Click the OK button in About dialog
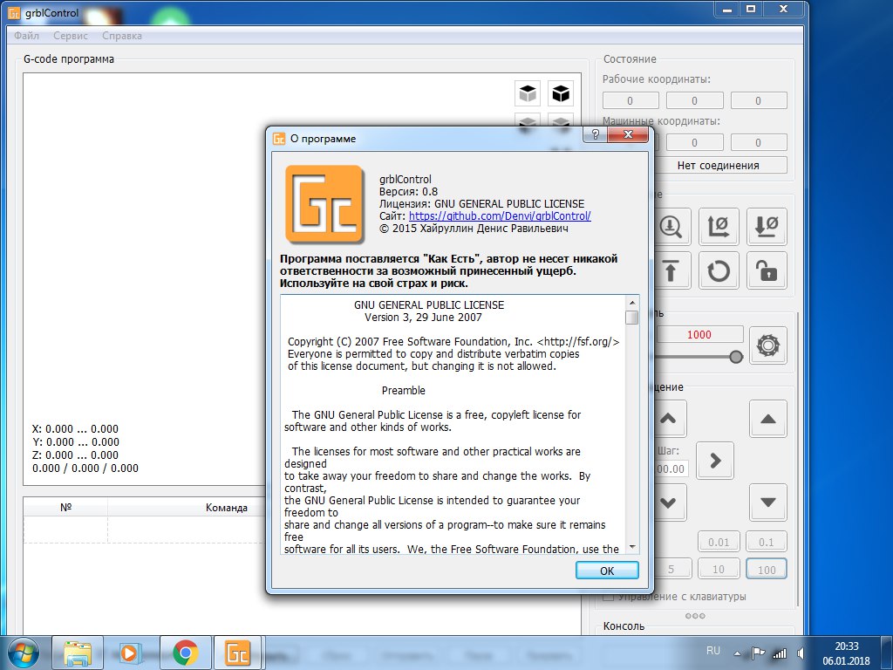 [607, 571]
